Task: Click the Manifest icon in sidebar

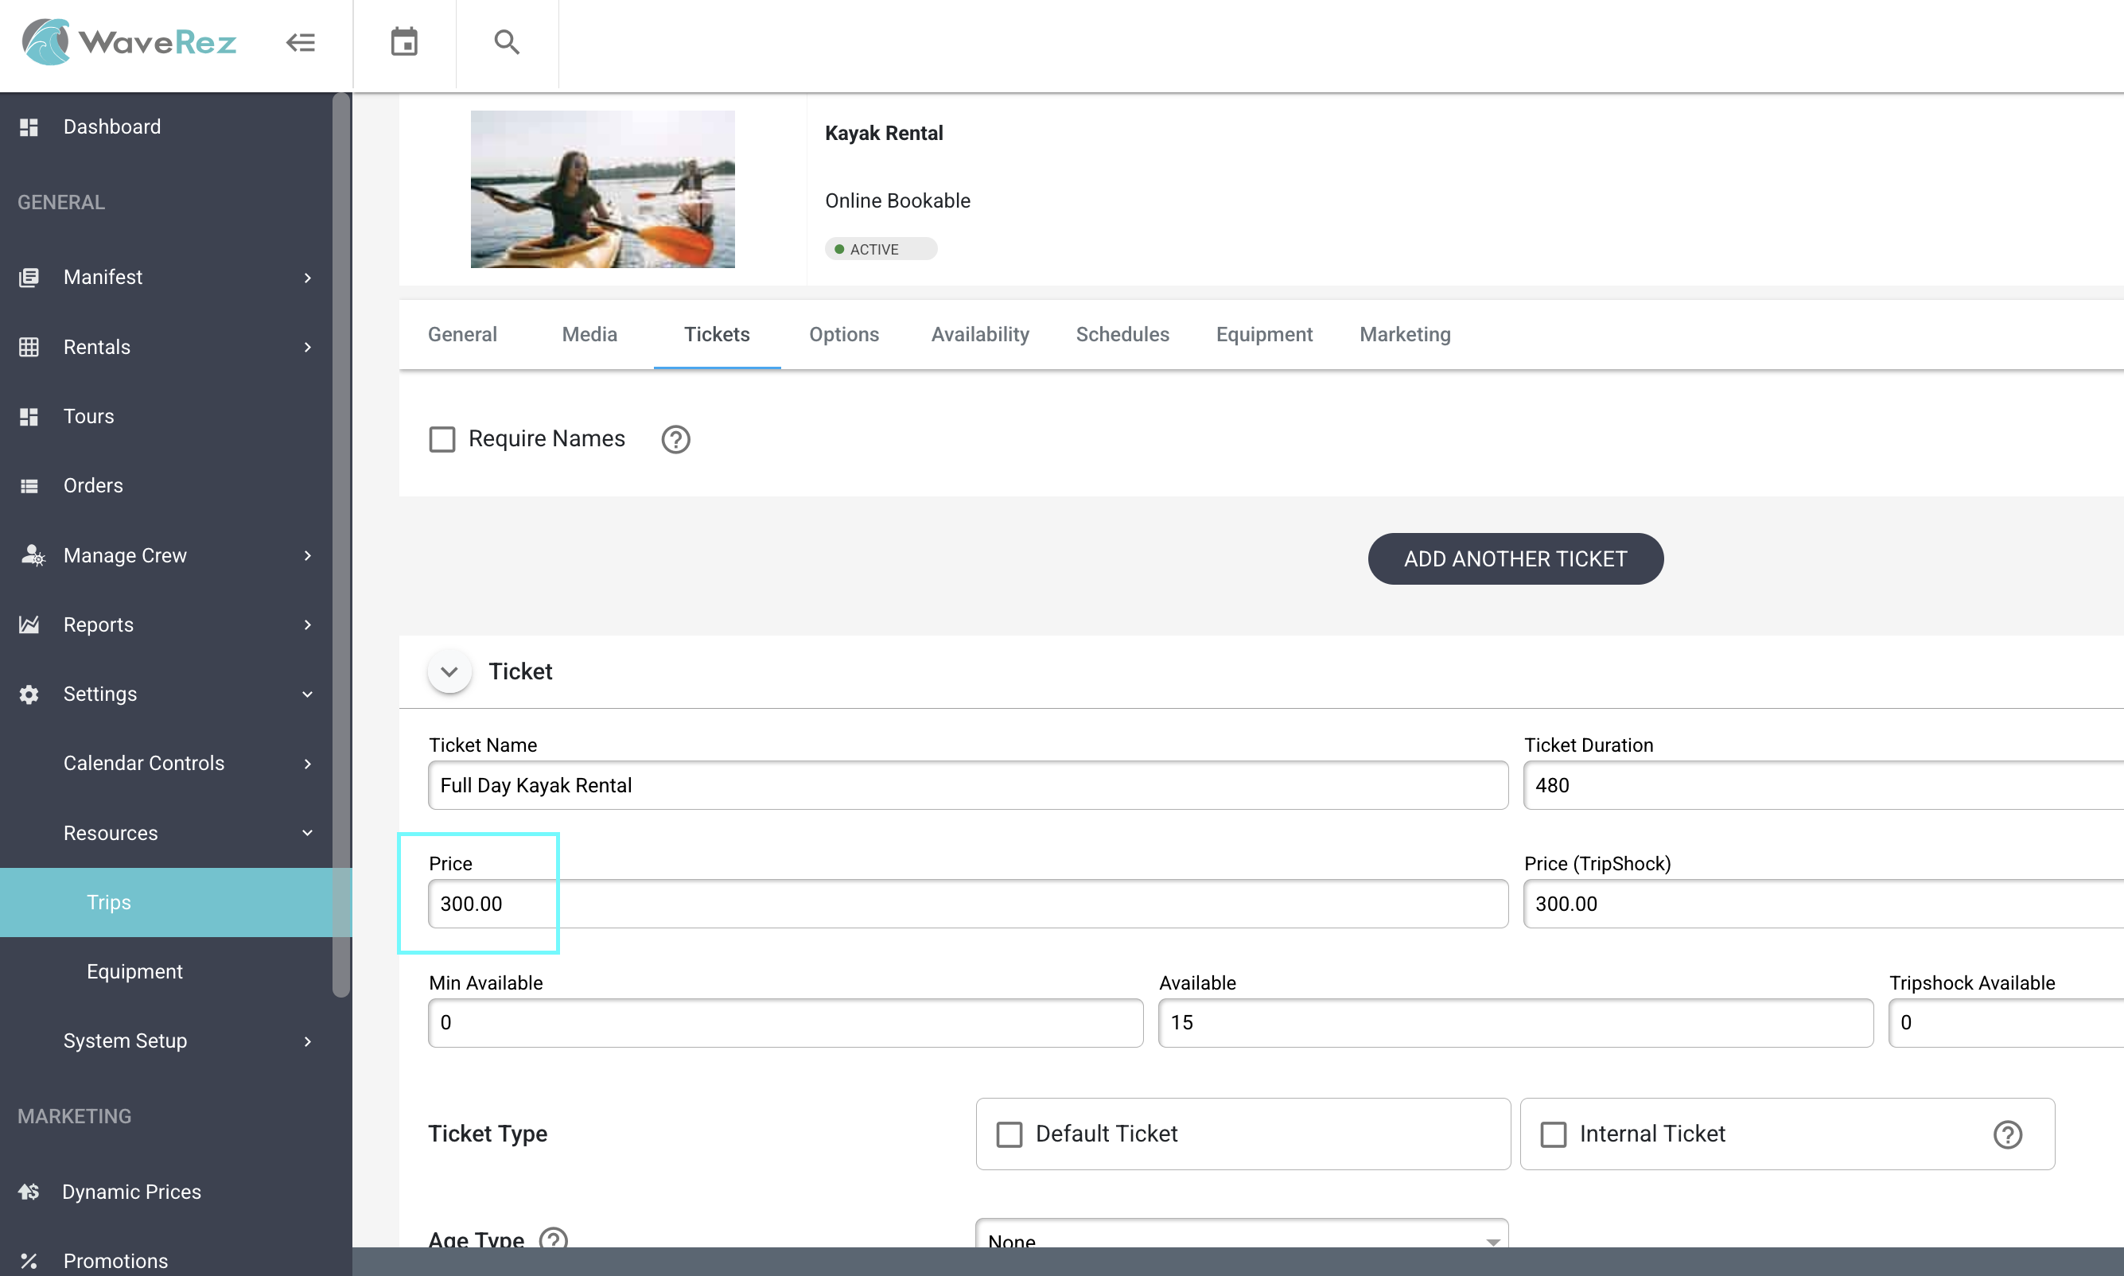Action: pyautogui.click(x=29, y=277)
